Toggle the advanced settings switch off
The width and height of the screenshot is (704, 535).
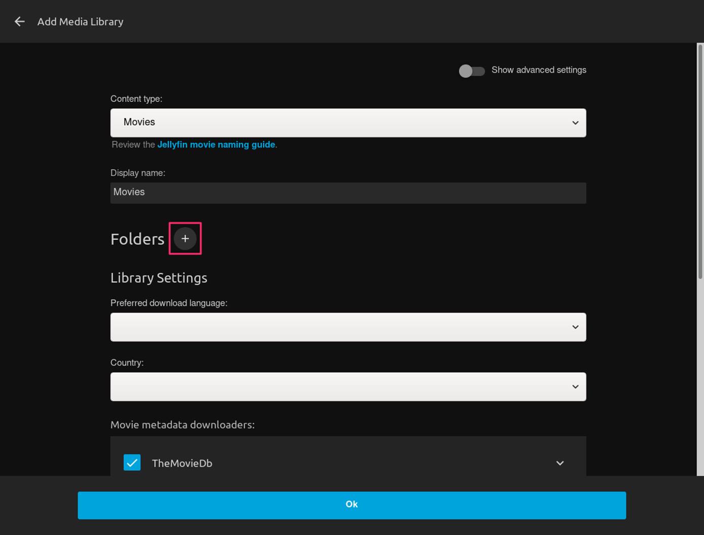472,71
